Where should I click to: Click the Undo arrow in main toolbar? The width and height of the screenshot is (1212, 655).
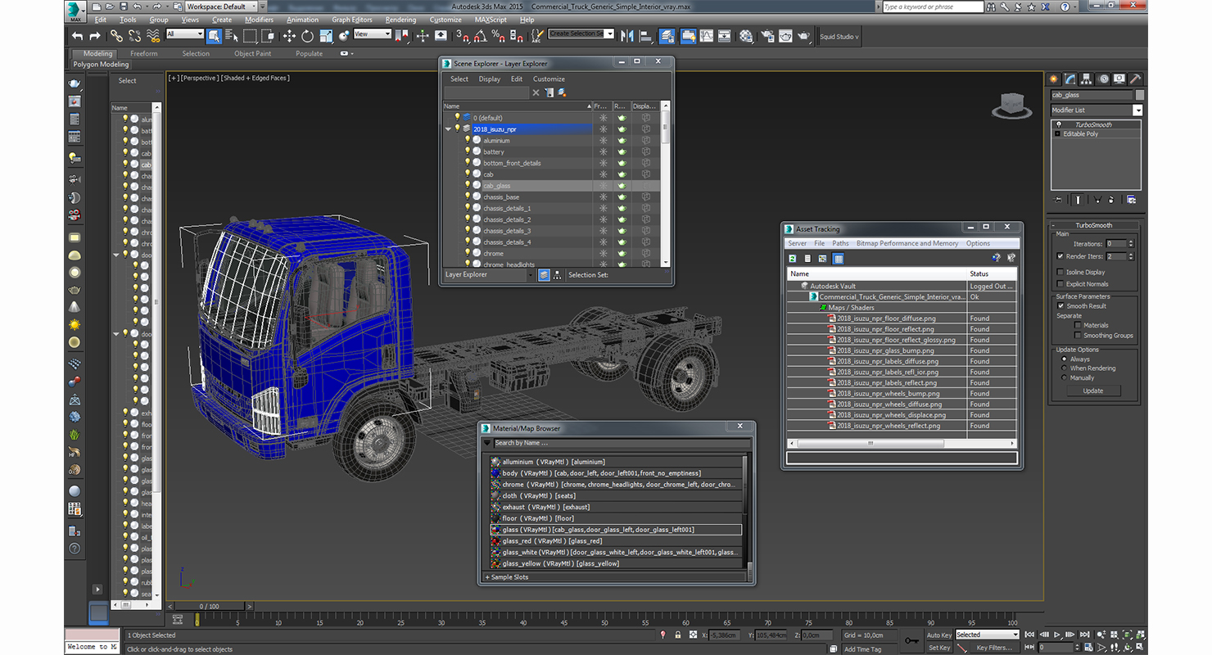[x=77, y=36]
